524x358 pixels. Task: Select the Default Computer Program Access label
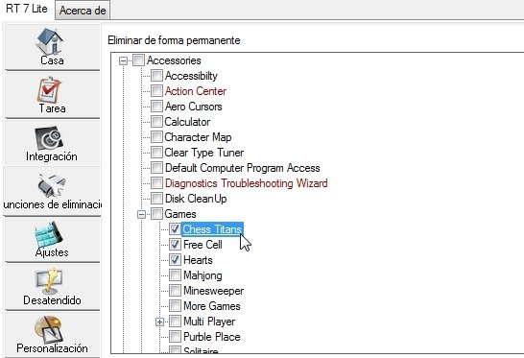click(x=243, y=168)
